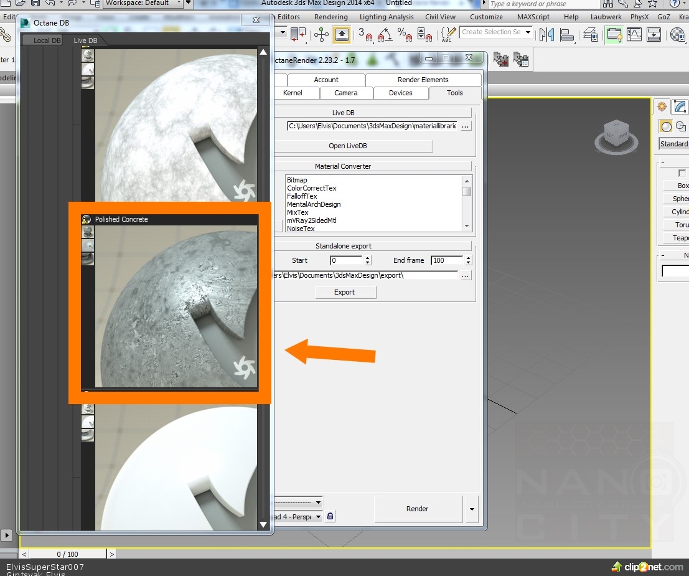Increase the Start frame spinner
The height and width of the screenshot is (576, 689).
[368, 258]
